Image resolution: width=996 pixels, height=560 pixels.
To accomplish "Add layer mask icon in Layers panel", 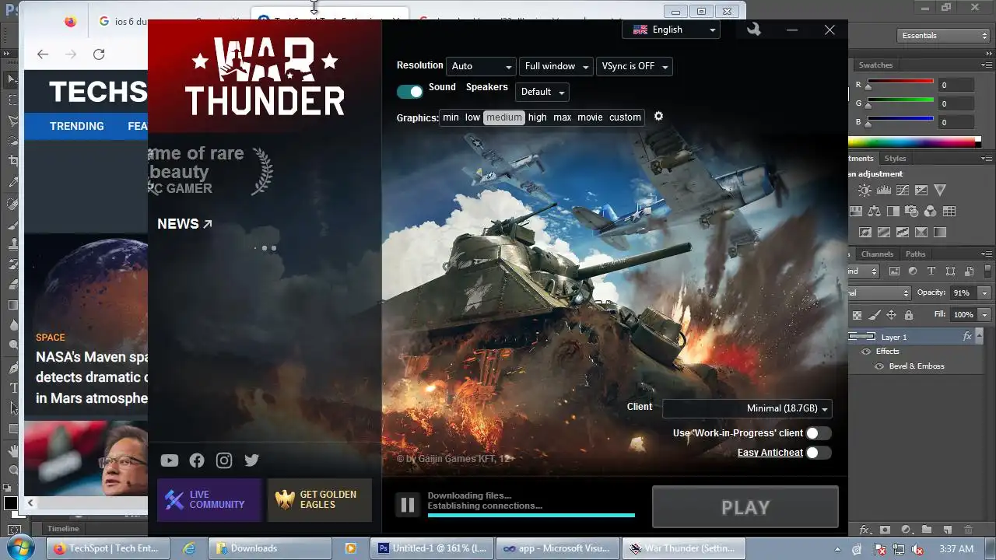I will (x=885, y=530).
